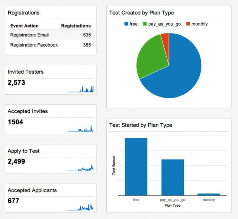Select the free bar in bar chart
The height and width of the screenshot is (219, 238).
136,167
